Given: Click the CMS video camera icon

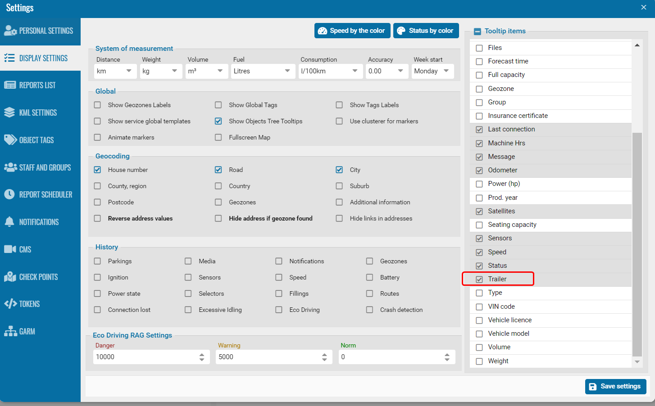Looking at the screenshot, I should (9, 249).
